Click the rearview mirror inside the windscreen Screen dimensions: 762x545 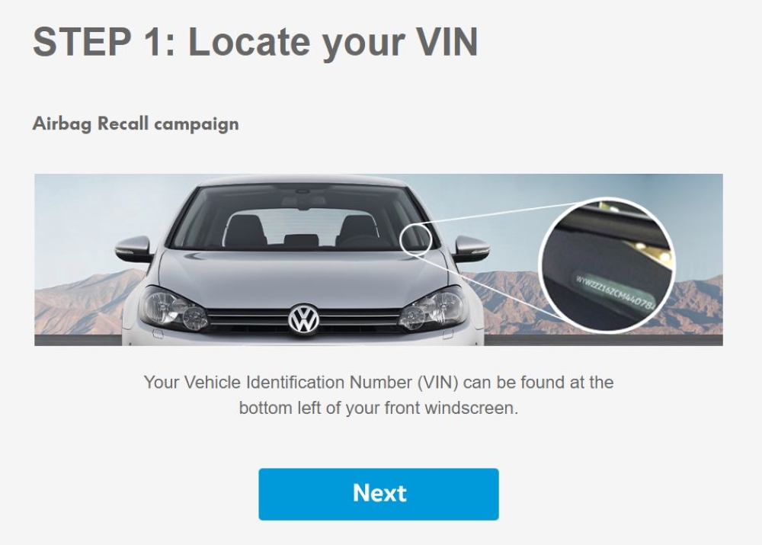coord(304,202)
